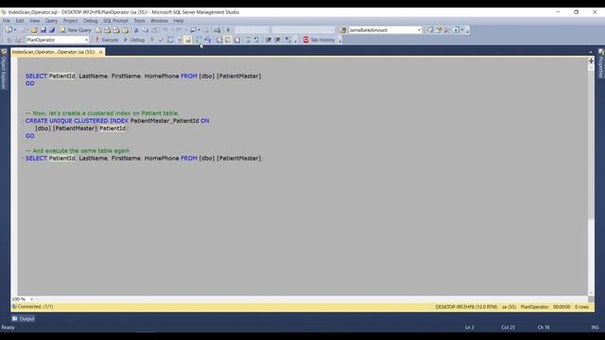This screenshot has width=605, height=340.
Task: Click Cancel Executing Query icon
Action: [152, 40]
